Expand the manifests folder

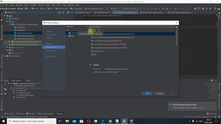pos(7,19)
